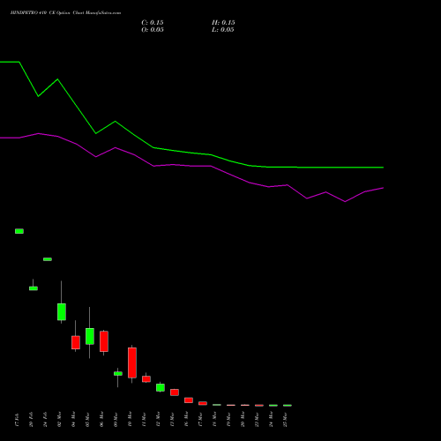Image resolution: width=441 pixels, height=441 pixels.
Task: Click the 12 Mar date label
Action: click(158, 420)
